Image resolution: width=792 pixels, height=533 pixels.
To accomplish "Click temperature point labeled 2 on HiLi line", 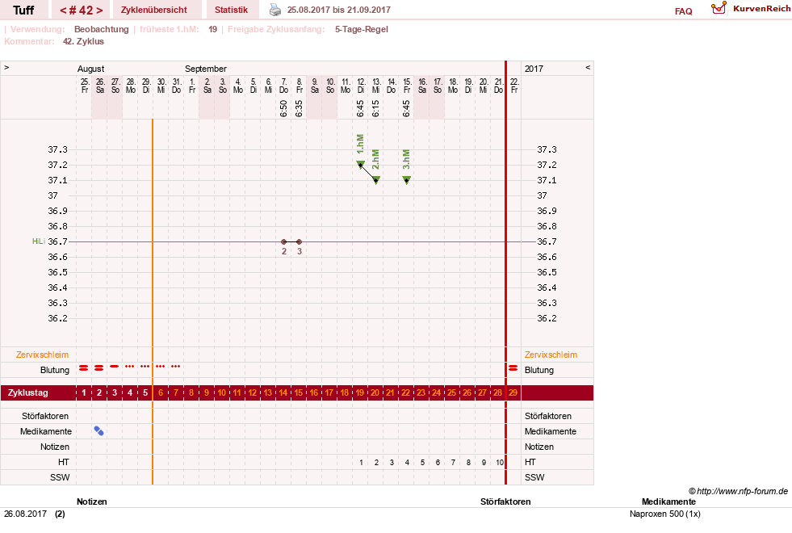I will click(284, 242).
